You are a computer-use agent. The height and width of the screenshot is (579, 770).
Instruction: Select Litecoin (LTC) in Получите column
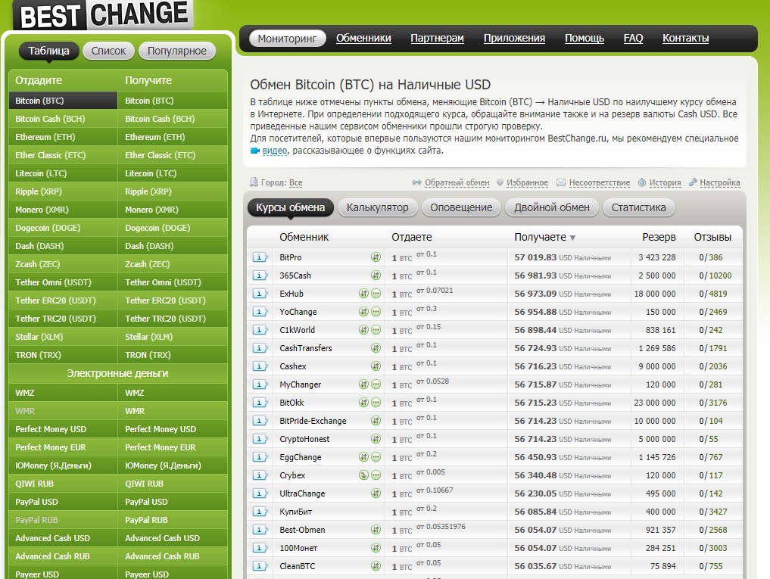[173, 173]
